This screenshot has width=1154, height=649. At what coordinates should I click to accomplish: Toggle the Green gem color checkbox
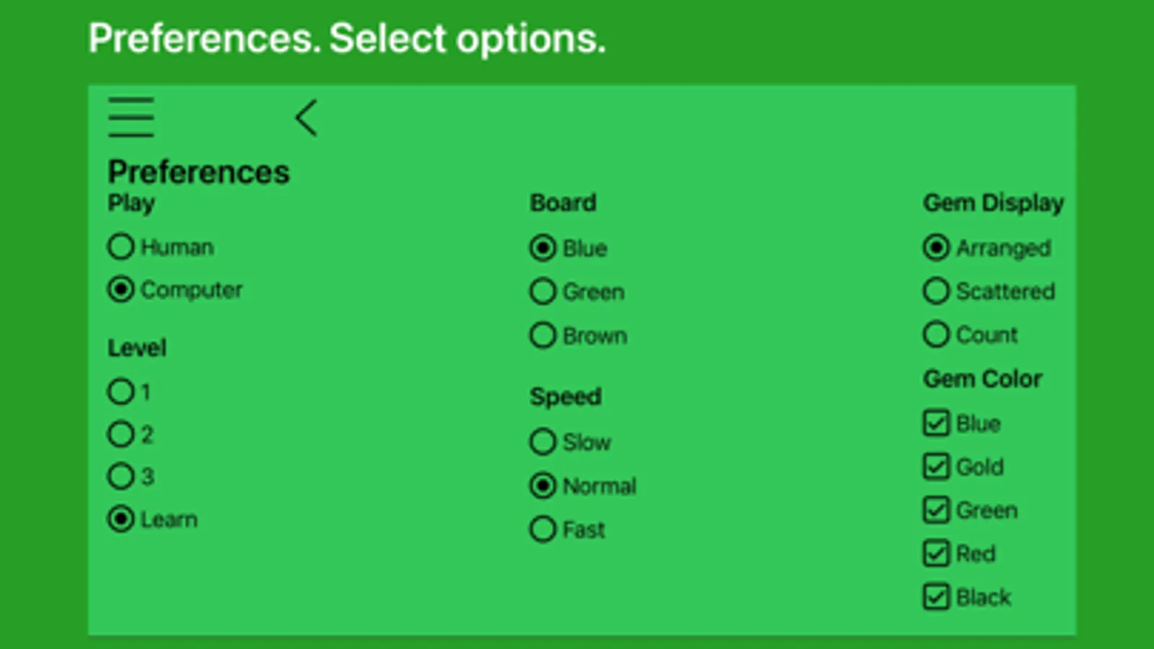pyautogui.click(x=936, y=510)
